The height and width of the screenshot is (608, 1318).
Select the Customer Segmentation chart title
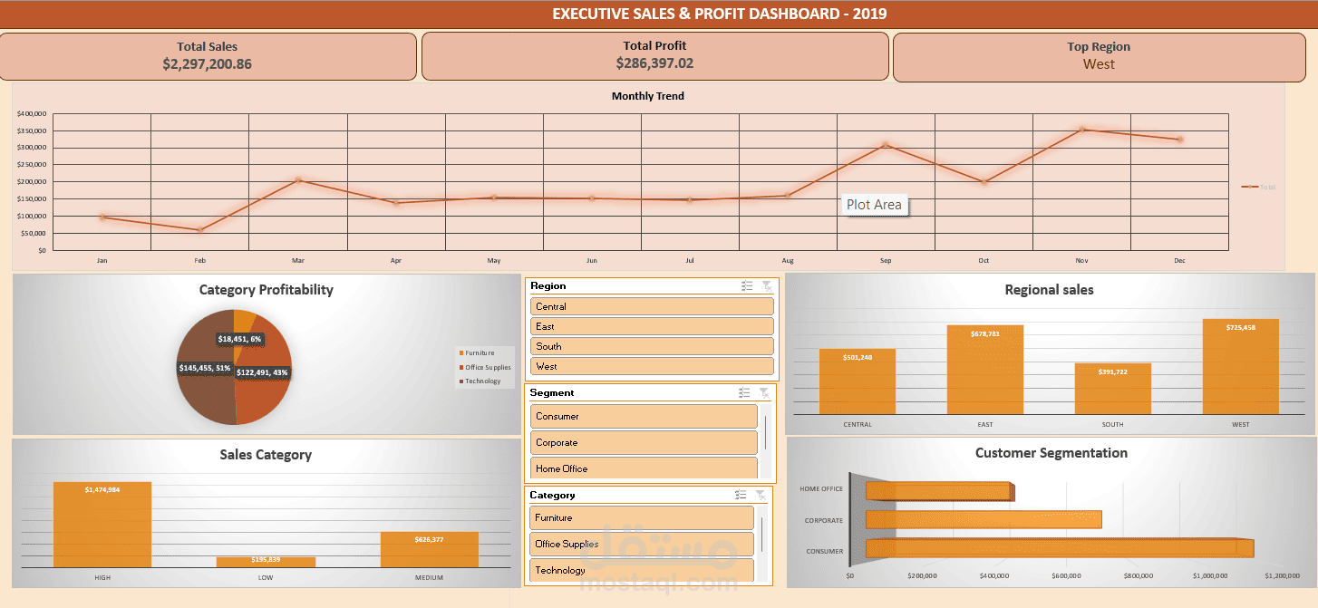(1051, 453)
